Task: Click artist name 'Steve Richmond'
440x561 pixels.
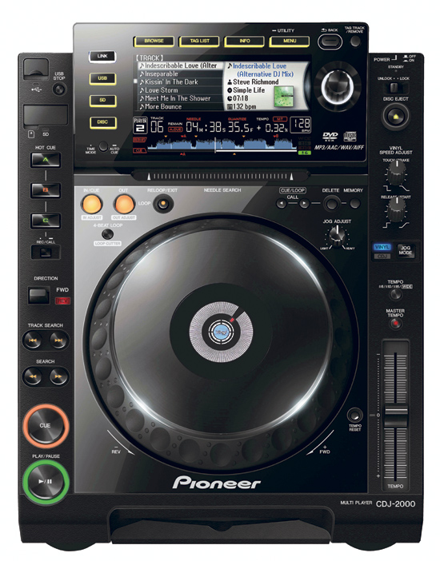Action: pyautogui.click(x=255, y=82)
